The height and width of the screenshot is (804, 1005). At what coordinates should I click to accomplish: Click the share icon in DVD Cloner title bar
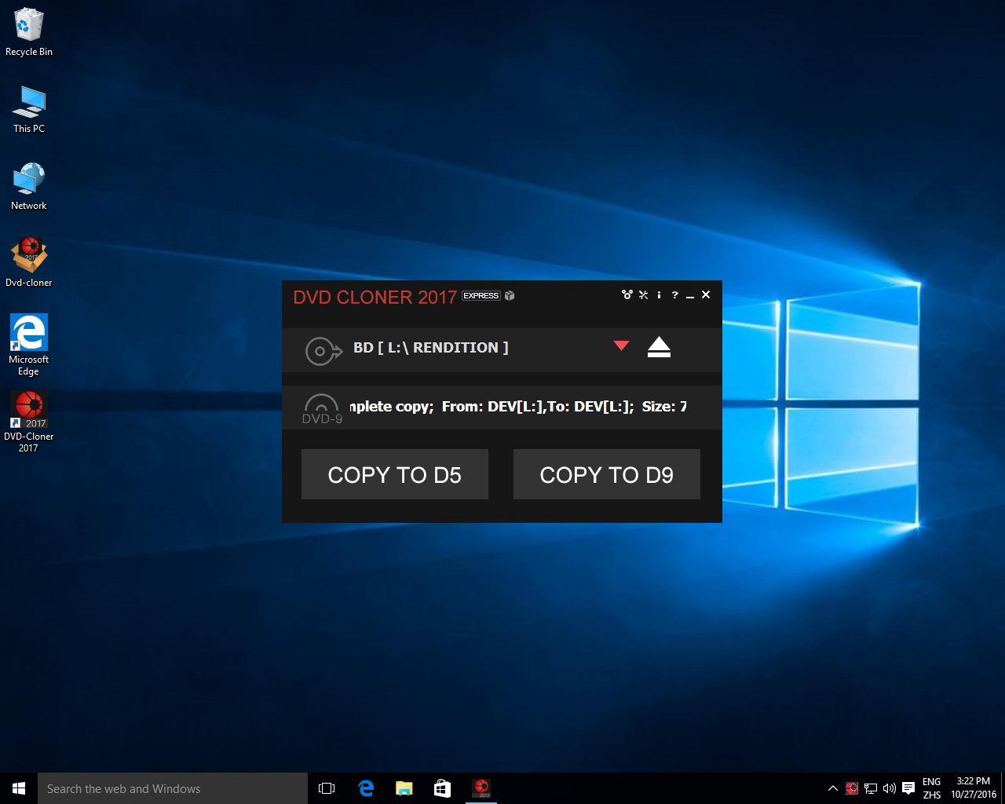tap(627, 295)
